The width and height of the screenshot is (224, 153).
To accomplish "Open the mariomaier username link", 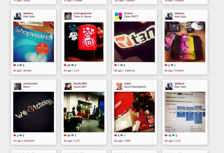I will (x=30, y=83).
